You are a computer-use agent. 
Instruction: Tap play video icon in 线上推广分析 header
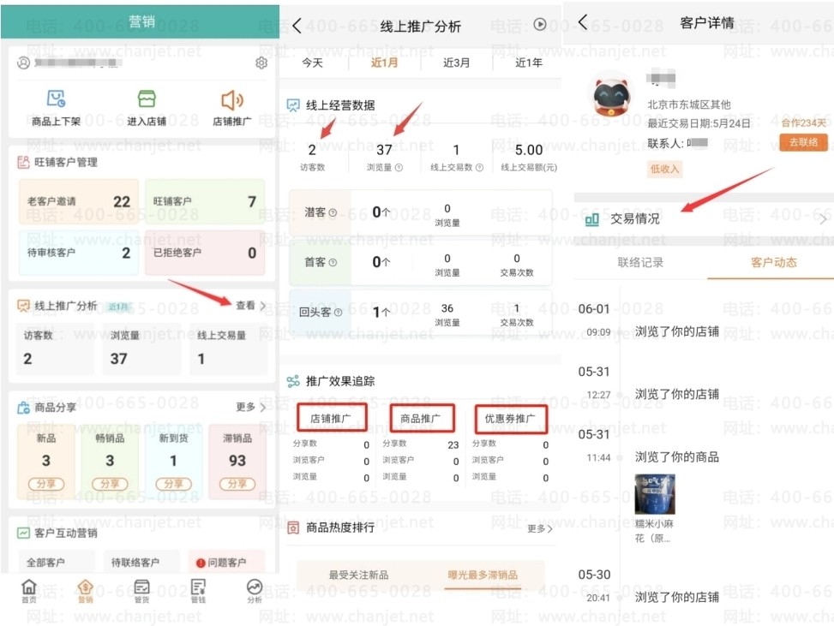pyautogui.click(x=540, y=25)
